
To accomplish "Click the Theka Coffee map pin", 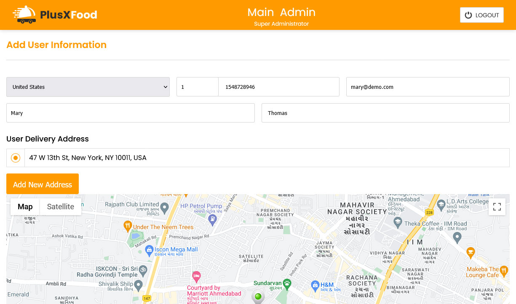I will pos(398,222).
